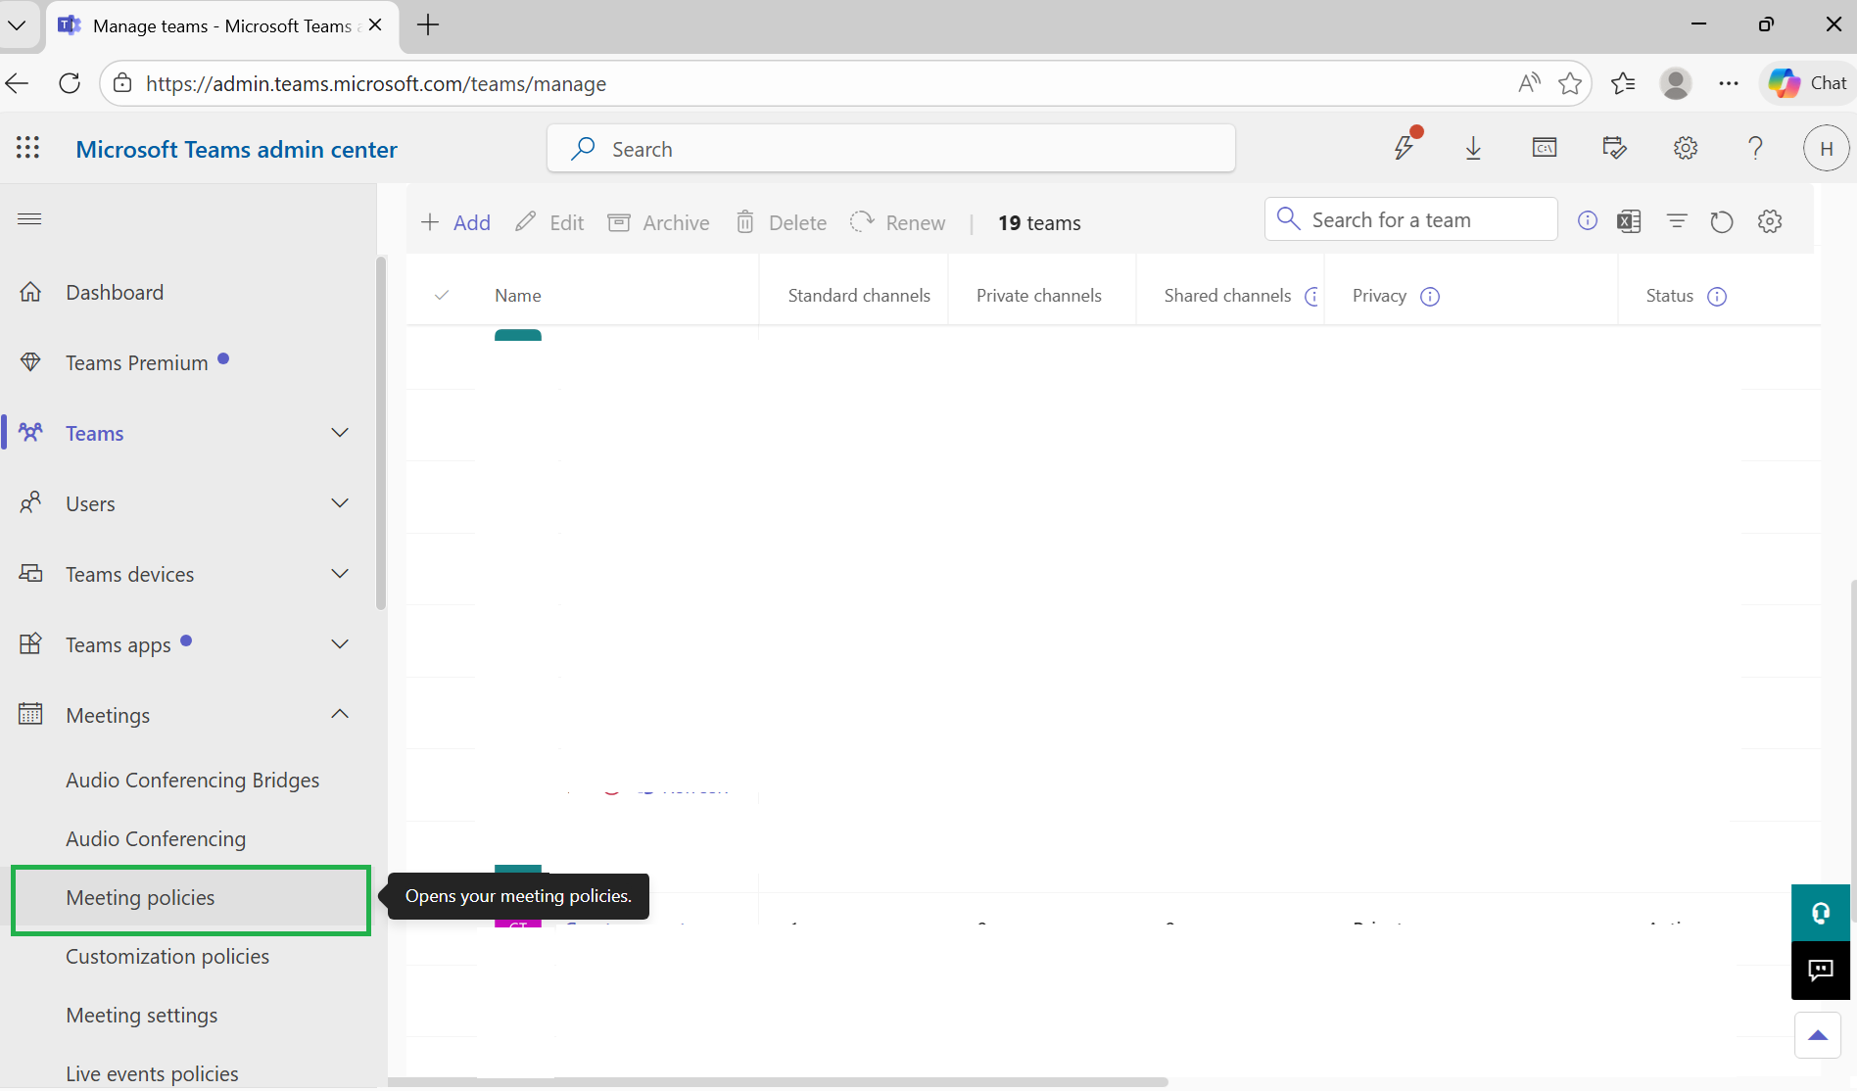Click the browser address bar URL
The width and height of the screenshot is (1857, 1091).
click(x=376, y=84)
